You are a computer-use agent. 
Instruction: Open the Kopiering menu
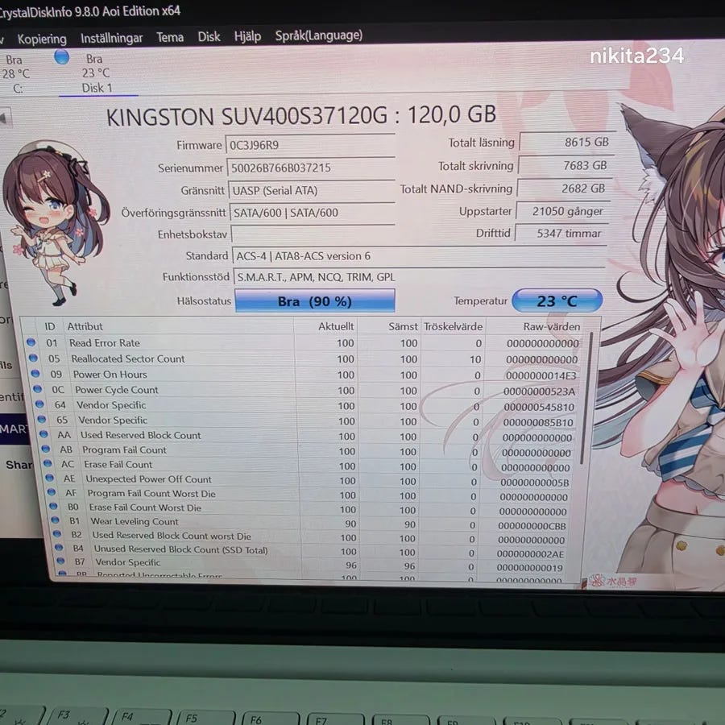42,39
